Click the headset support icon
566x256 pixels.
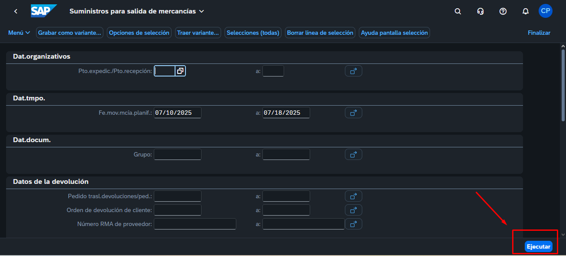480,11
